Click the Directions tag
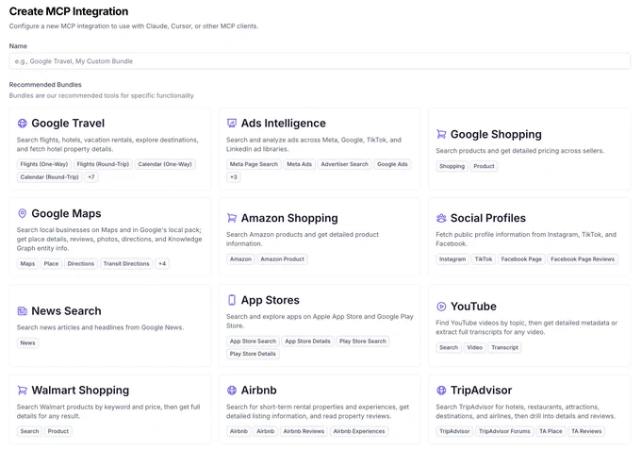Screen dimensions: 641x450 tap(80, 263)
